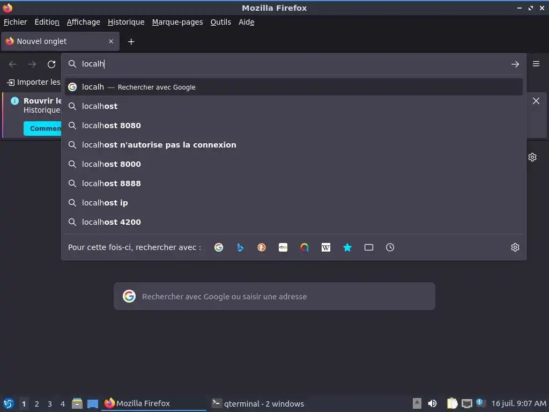Image resolution: width=549 pixels, height=412 pixels.
Task: Go back one page
Action: (13, 64)
